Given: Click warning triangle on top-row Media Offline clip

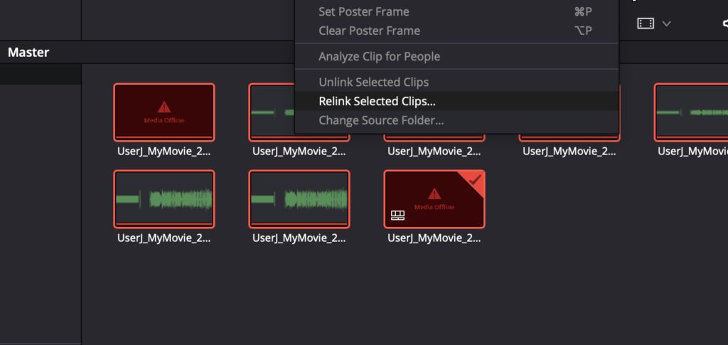Looking at the screenshot, I should click(x=164, y=107).
